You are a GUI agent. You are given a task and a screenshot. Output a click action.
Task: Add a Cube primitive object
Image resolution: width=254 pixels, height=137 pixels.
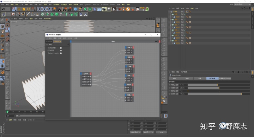point(75,9)
